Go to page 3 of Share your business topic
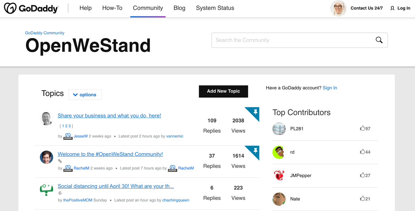 tap(69, 126)
